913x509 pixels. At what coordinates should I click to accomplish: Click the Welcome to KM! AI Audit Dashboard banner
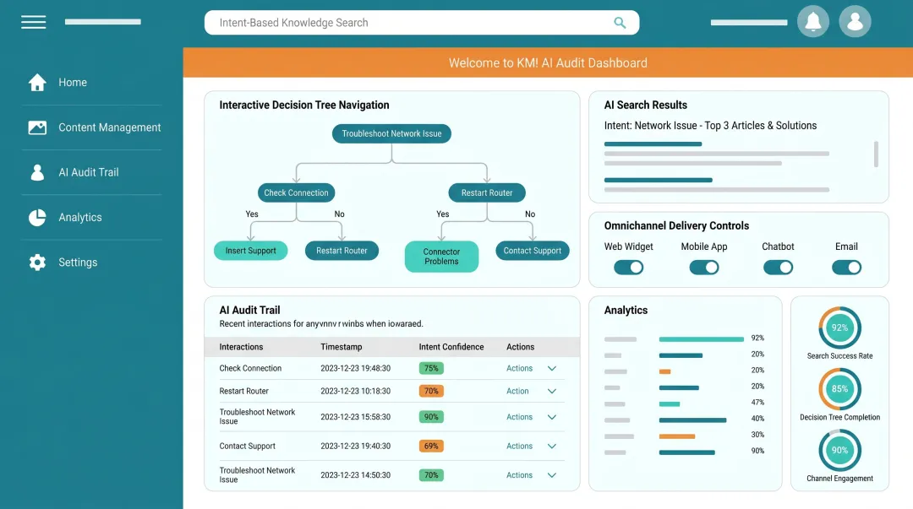coord(548,62)
